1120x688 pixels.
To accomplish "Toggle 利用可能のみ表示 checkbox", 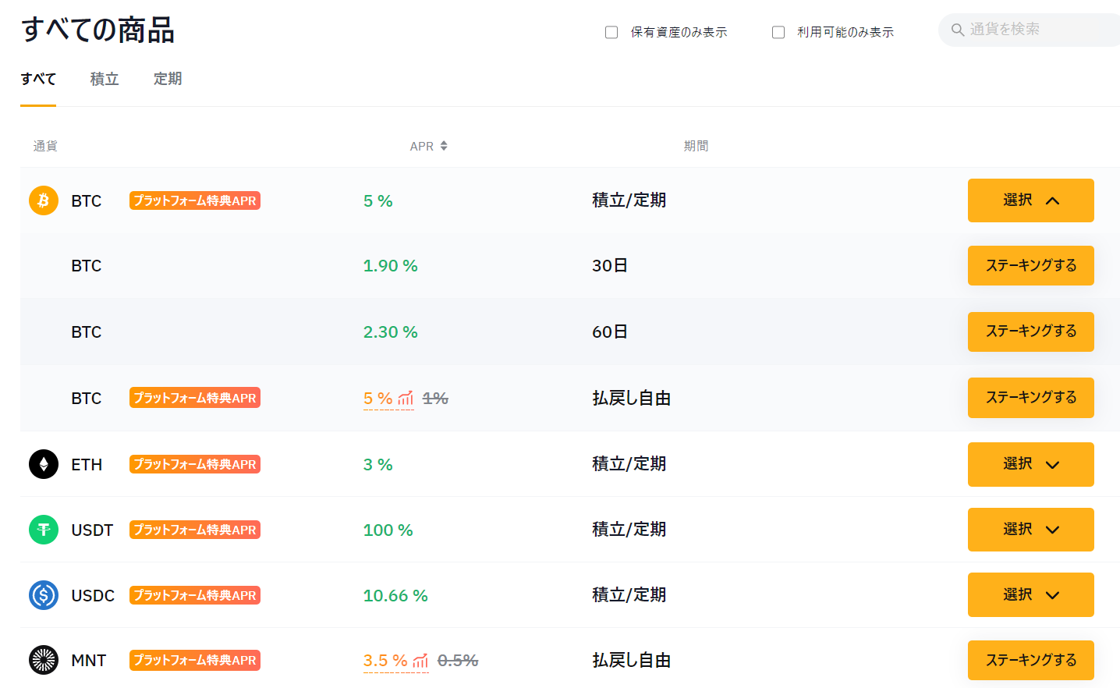I will pos(778,32).
